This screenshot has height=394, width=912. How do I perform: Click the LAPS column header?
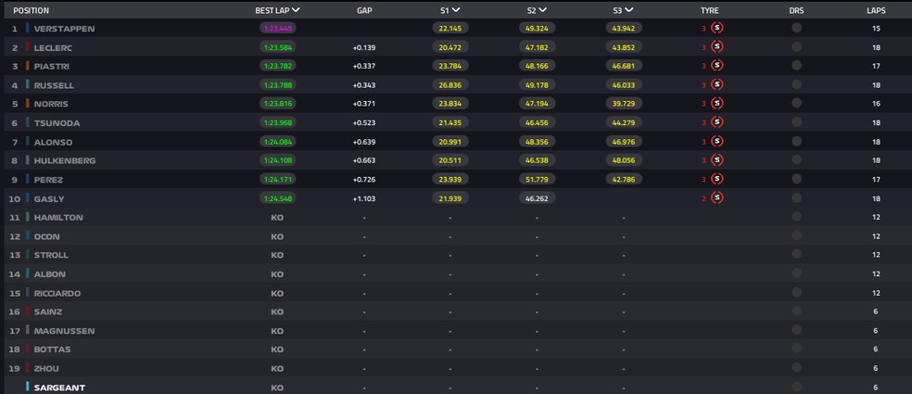(x=875, y=10)
